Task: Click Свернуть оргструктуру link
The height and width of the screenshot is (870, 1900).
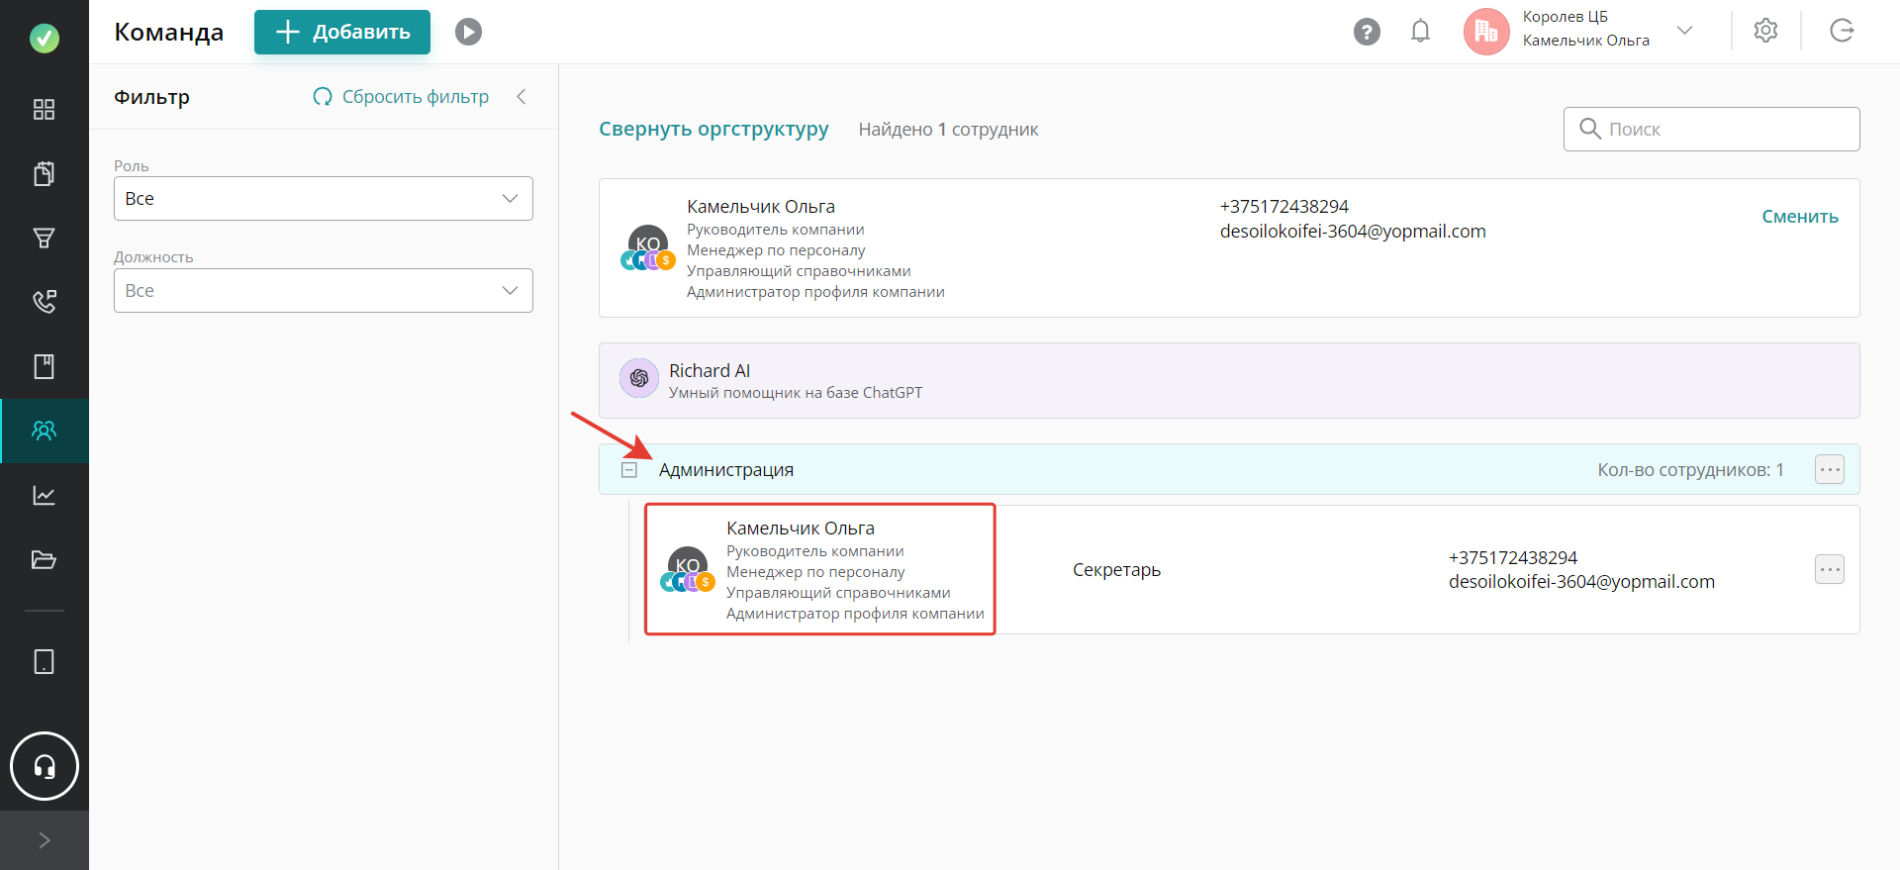Action: [x=713, y=129]
